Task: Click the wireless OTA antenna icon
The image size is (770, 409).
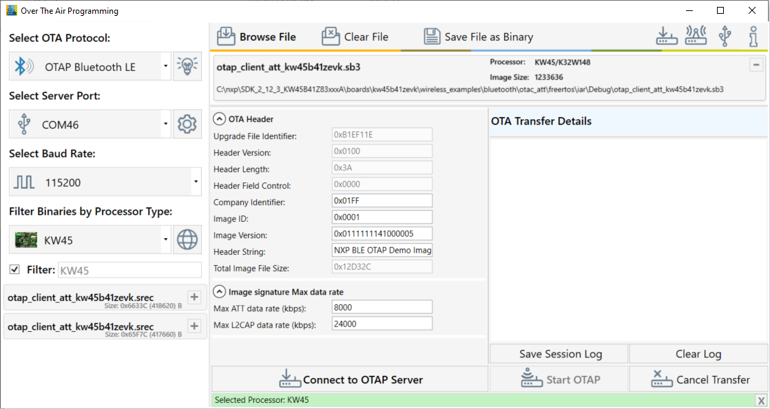Action: coord(695,36)
